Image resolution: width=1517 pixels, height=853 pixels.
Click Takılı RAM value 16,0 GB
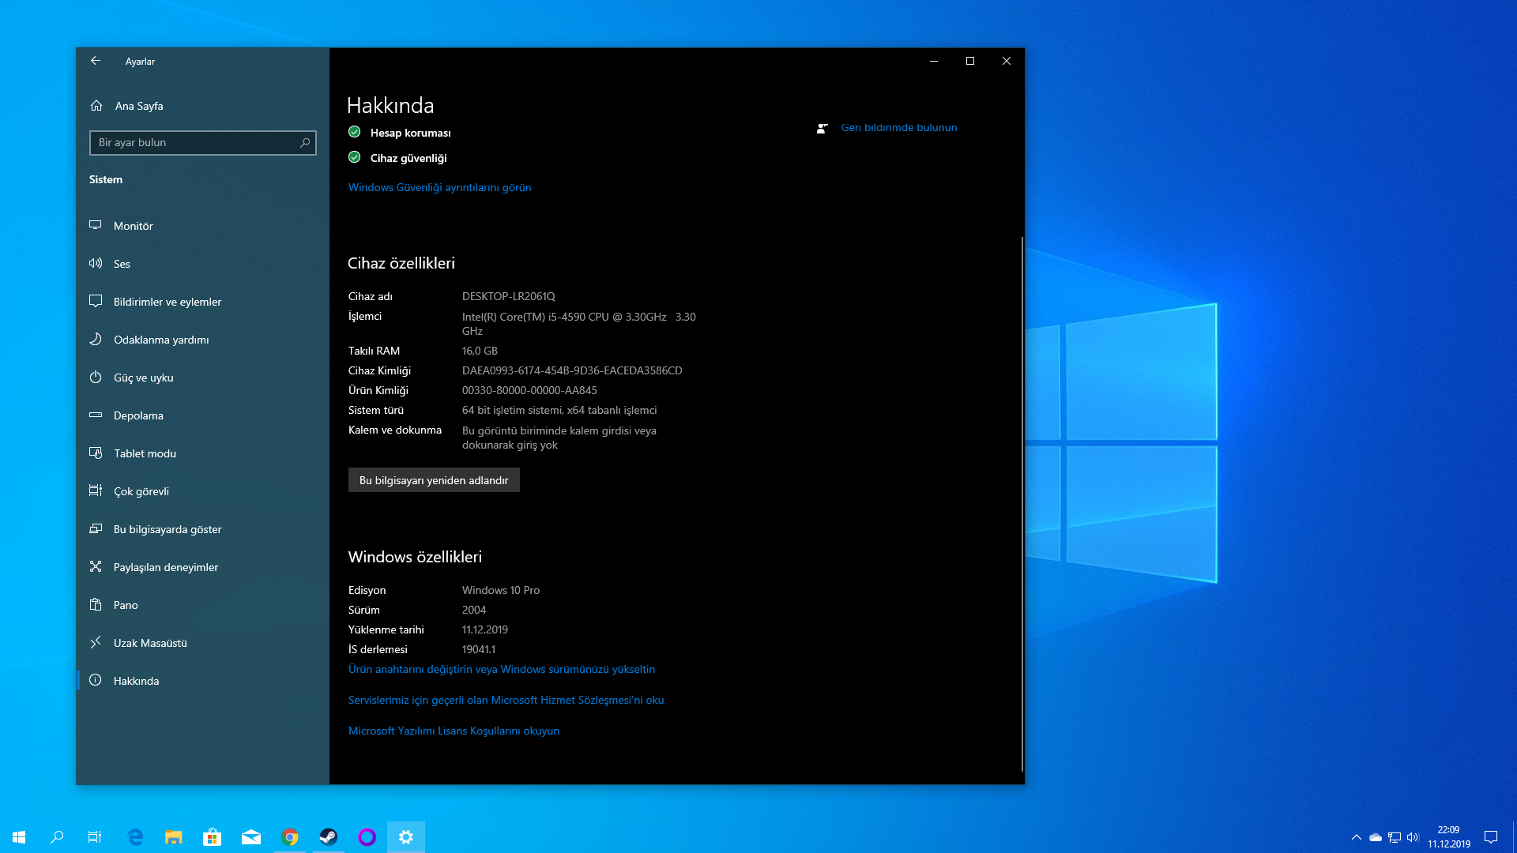click(480, 351)
